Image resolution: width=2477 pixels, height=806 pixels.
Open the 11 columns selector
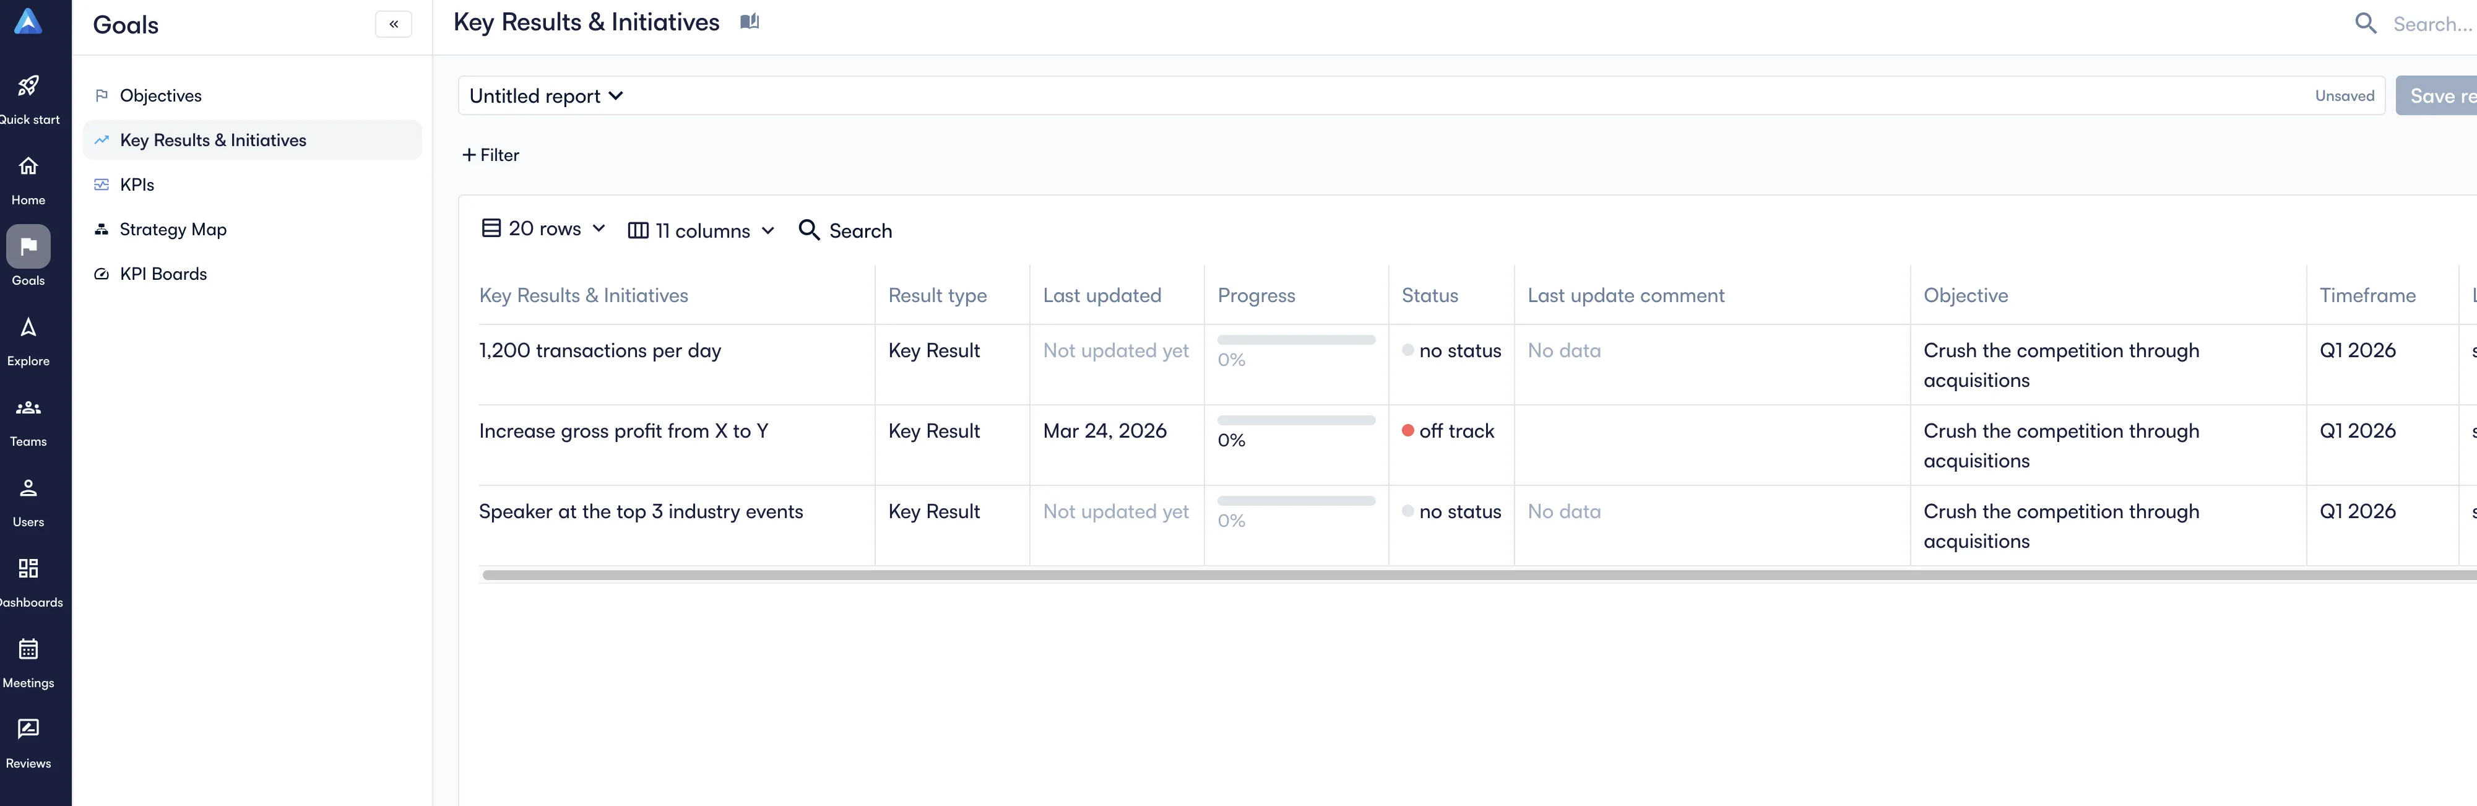click(x=701, y=231)
